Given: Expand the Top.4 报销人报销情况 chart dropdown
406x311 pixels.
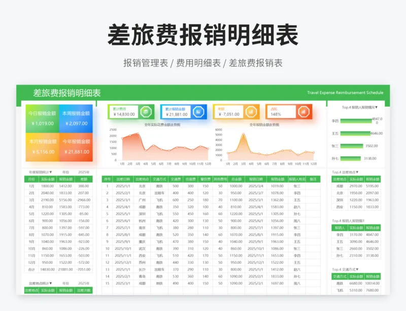Looking at the screenshot, I should point(376,107).
